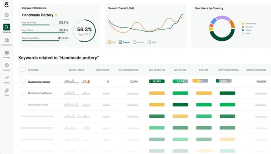271x154 pixels.
Task: Click the Other legend entry
Action: [x=246, y=33]
